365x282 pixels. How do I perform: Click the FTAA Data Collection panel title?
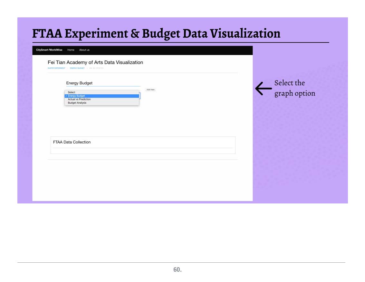coord(72,142)
